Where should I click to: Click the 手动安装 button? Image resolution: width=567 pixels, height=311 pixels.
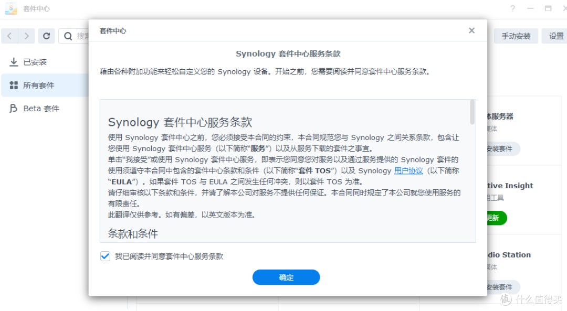pyautogui.click(x=516, y=36)
